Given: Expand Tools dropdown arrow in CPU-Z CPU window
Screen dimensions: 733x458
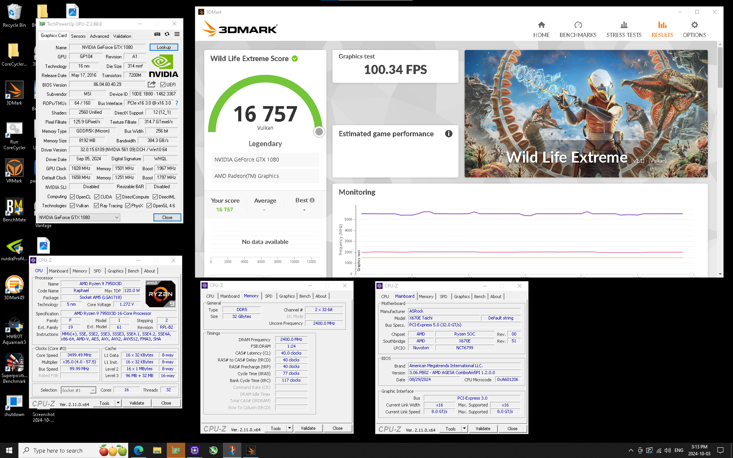Looking at the screenshot, I should [x=118, y=403].
